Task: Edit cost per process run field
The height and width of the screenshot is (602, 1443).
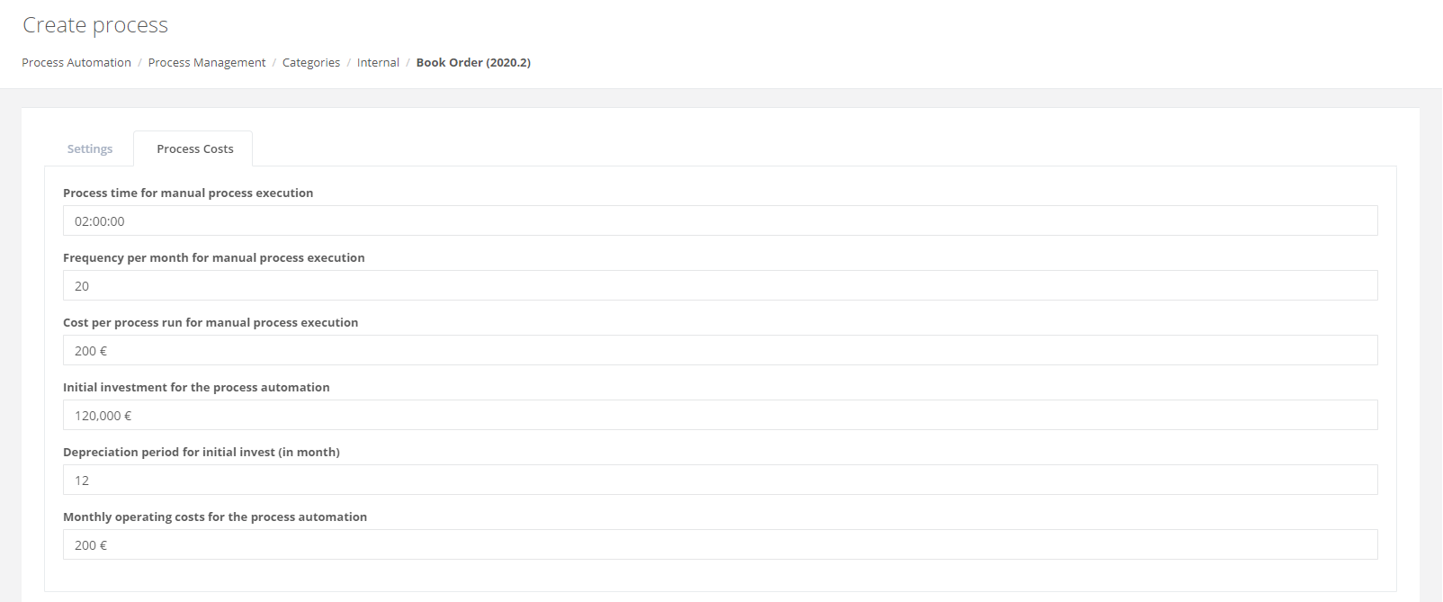Action: click(720, 351)
